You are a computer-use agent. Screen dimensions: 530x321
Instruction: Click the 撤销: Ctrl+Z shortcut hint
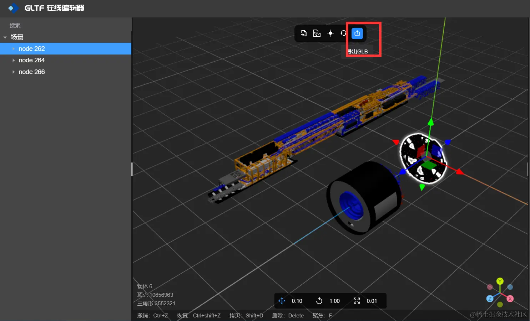tap(152, 316)
